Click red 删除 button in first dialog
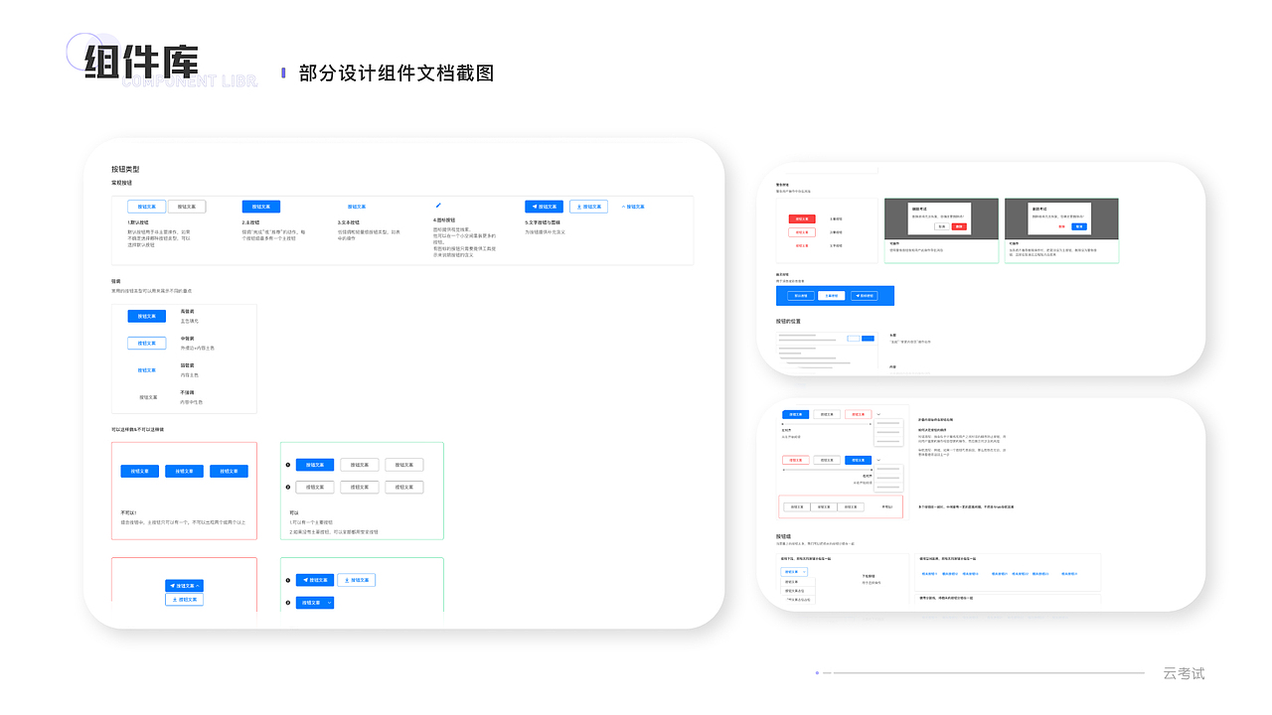 959,226
